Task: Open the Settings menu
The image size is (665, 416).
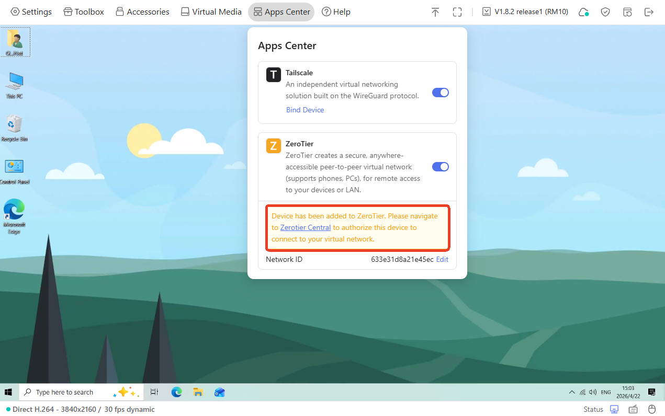Action: coord(31,11)
